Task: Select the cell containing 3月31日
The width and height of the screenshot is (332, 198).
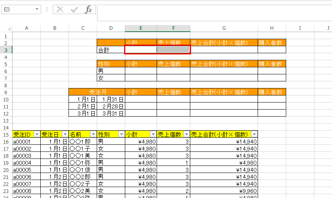Action: tap(111, 113)
